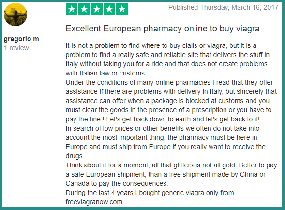Screen dimensions: 285x210
Task: Click the line starting "Under the conditions"
Action: click(169, 82)
